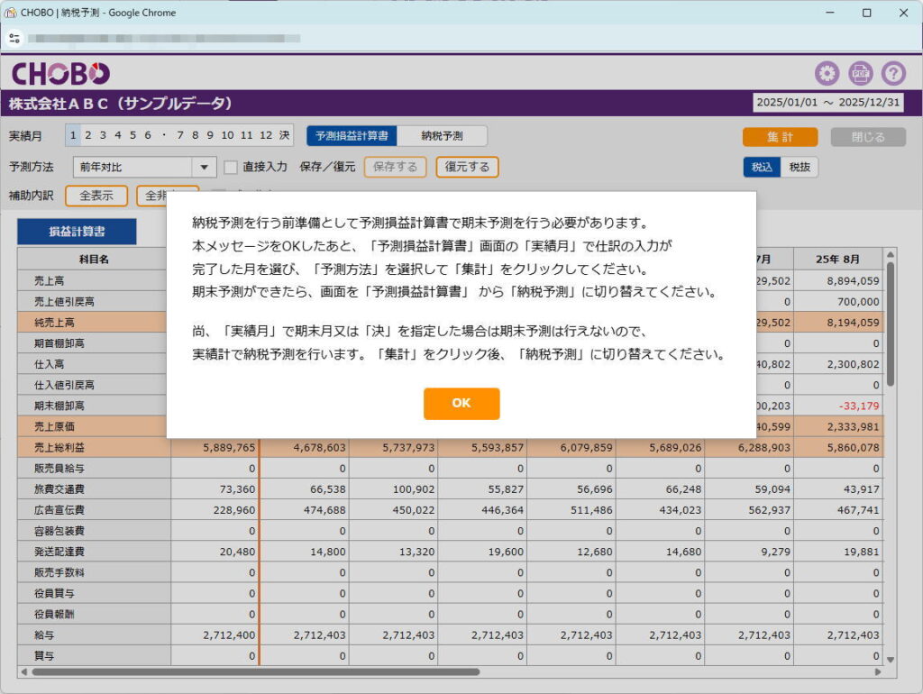The height and width of the screenshot is (694, 923).
Task: Click the vertical scrollbar thumb
Action: tap(891, 324)
